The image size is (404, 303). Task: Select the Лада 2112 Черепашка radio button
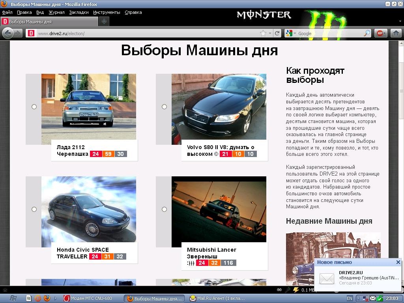tap(34, 107)
